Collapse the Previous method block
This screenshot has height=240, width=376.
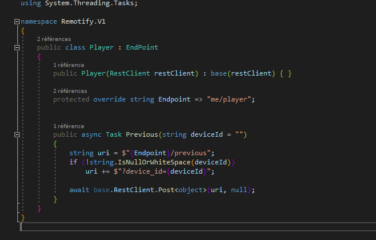click(x=17, y=135)
